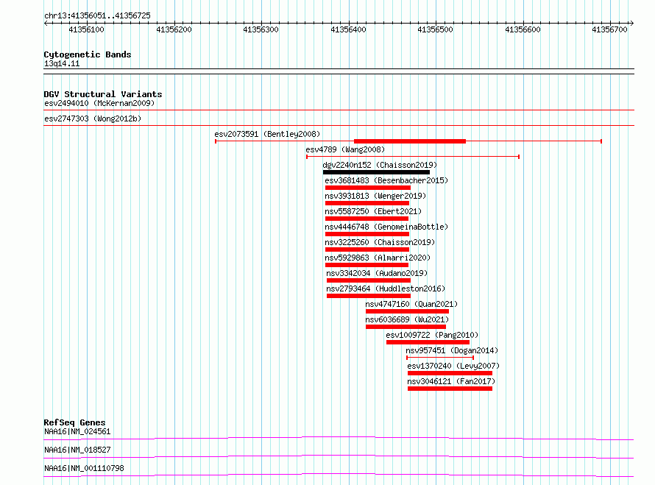Click the RefSeq Genes track title
This screenshot has width=655, height=485.
point(75,422)
